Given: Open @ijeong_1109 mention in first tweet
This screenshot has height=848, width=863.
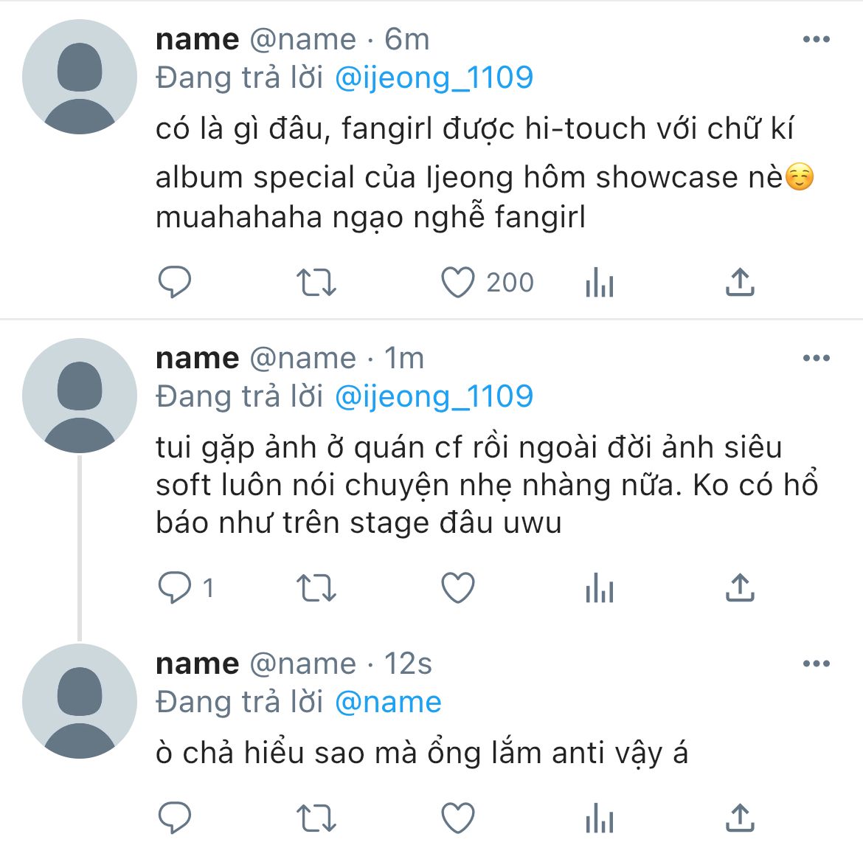Looking at the screenshot, I should (x=434, y=77).
